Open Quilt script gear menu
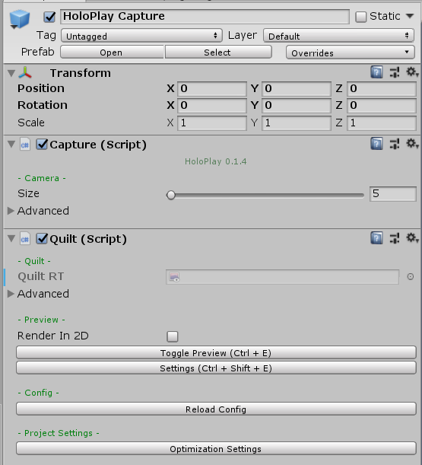This screenshot has width=422, height=465. (412, 238)
